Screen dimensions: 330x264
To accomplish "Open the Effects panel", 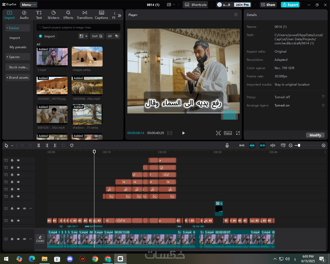I will [x=68, y=15].
